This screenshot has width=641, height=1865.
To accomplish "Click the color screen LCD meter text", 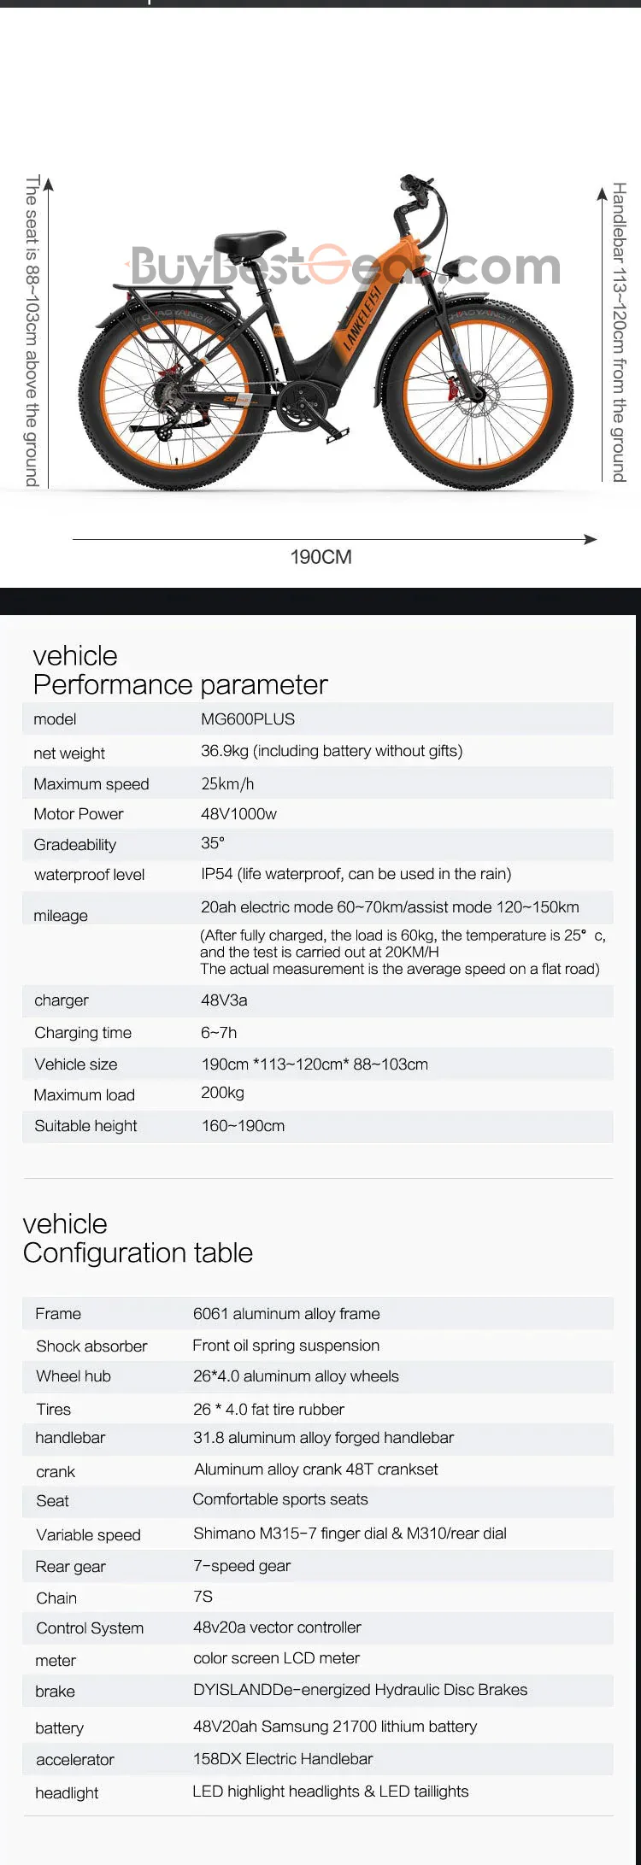I will coord(276,1658).
